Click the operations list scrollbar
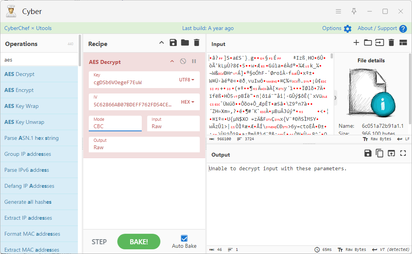Screen dimensions: 412x254 79,50
